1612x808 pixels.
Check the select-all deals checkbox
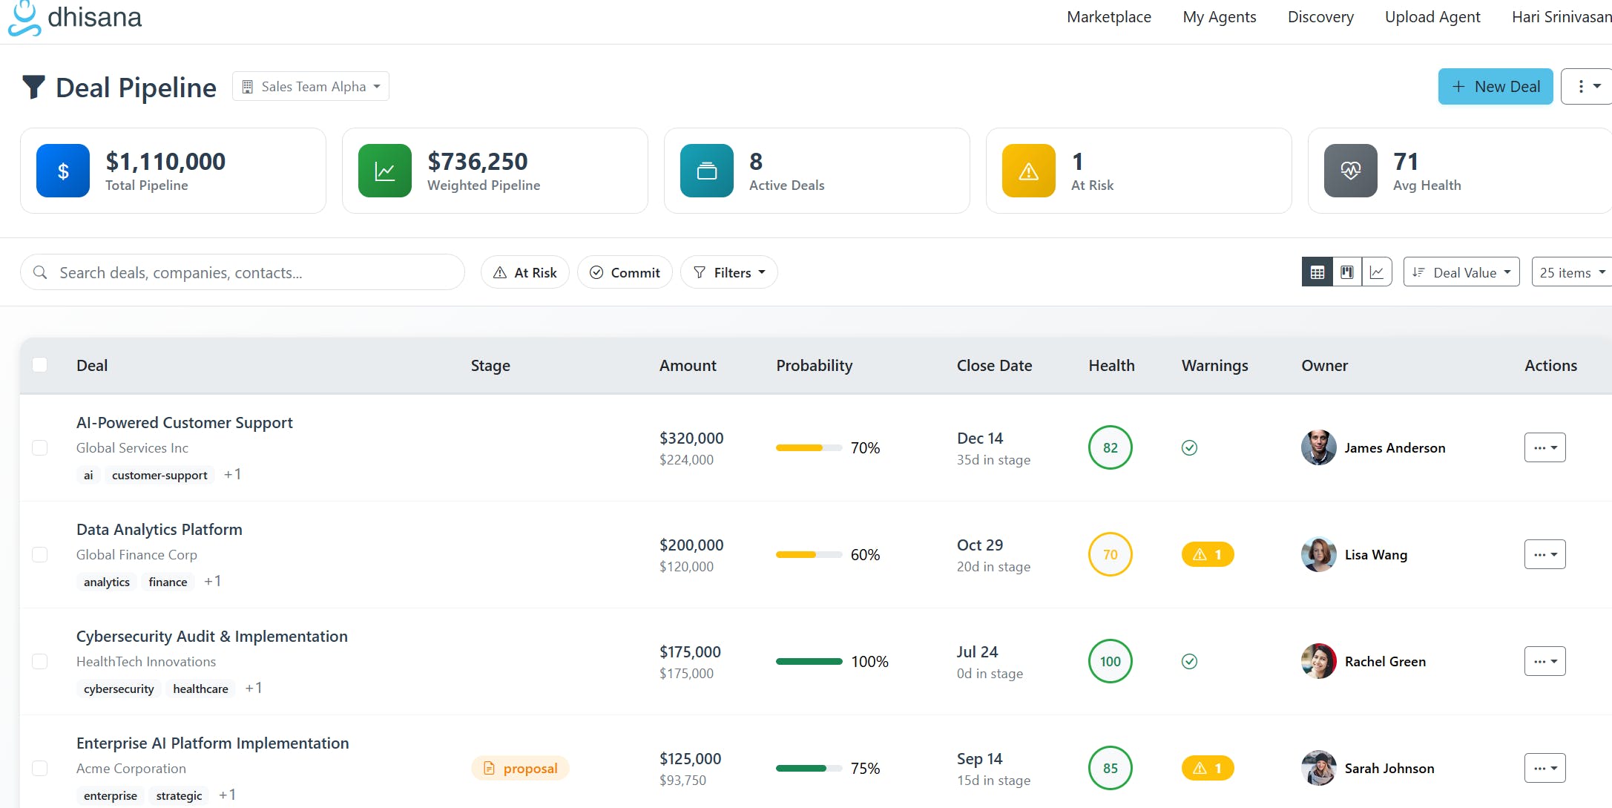[40, 364]
